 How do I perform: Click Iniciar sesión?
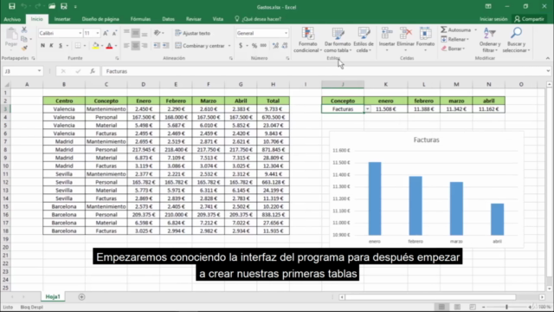[493, 19]
